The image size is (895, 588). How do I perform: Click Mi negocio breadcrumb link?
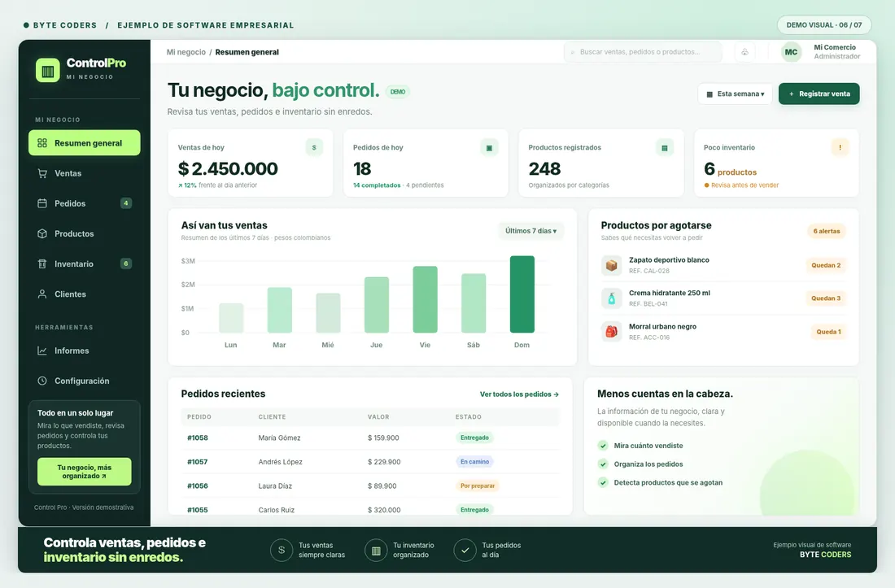[x=186, y=52]
